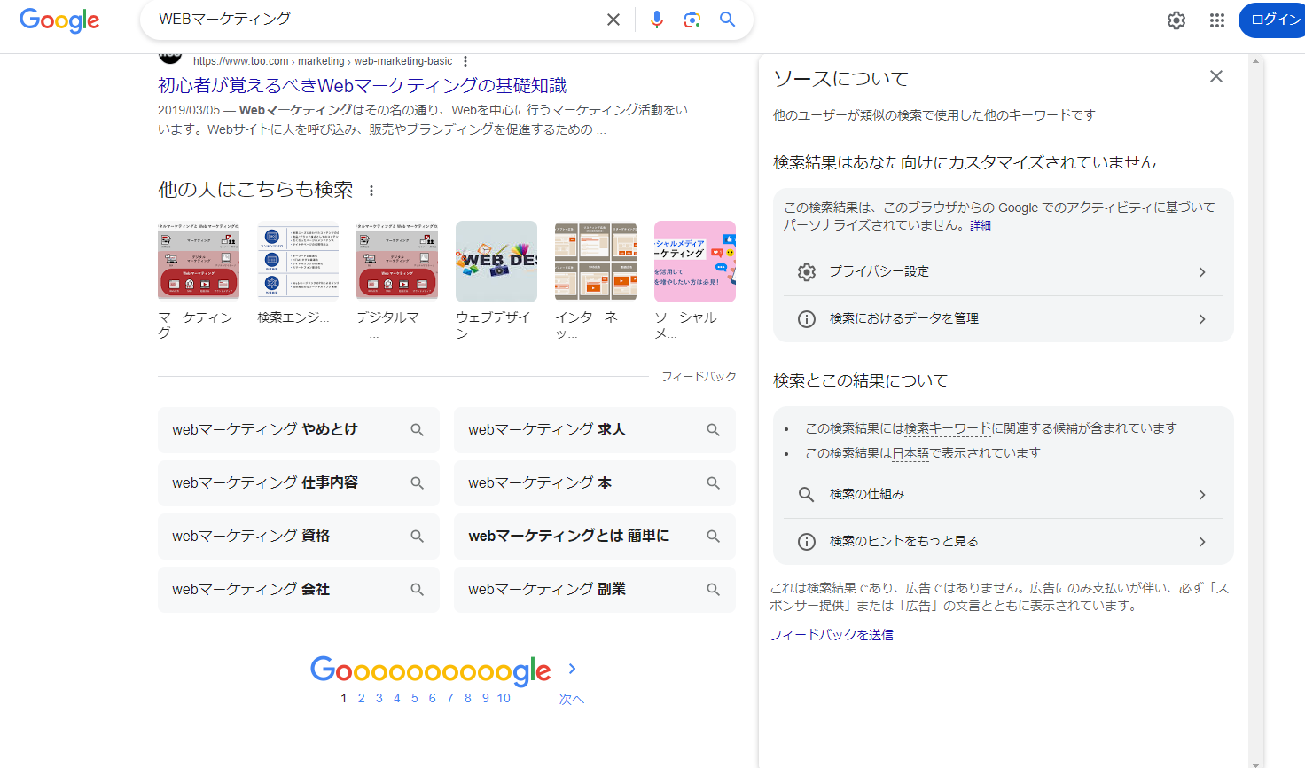Go to results page 5
The image size is (1305, 768).
point(415,698)
